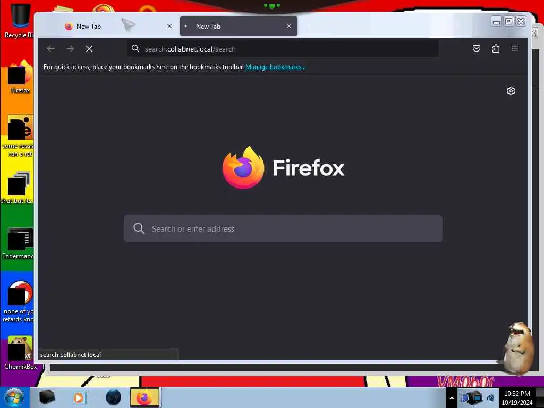This screenshot has width=544, height=408.
Task: Open the media player taskbar icon
Action: click(79, 397)
